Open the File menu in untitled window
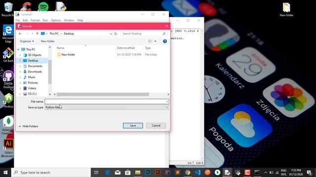 pyautogui.click(x=18, y=20)
